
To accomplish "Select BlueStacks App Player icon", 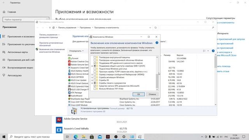I will [69, 99].
